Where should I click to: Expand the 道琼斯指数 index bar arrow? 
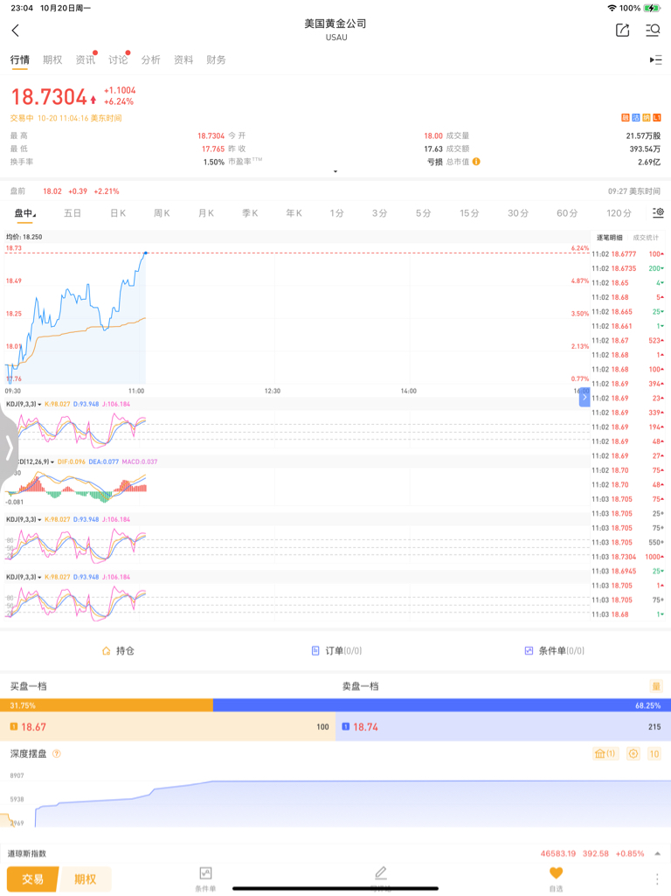point(657,854)
